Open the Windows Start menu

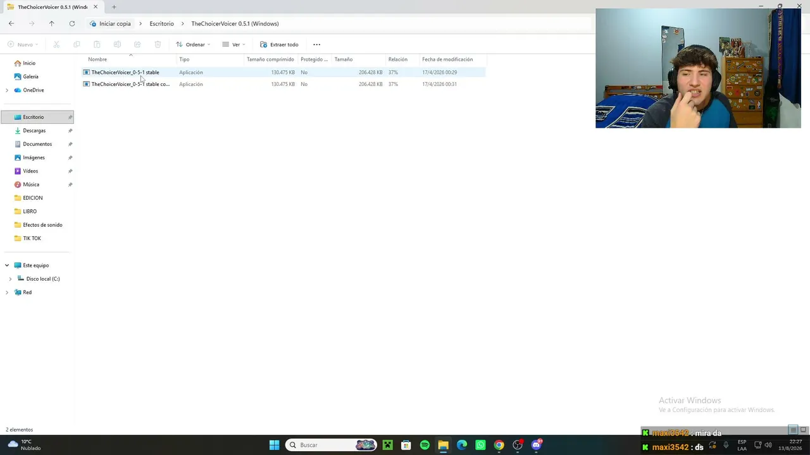(274, 445)
